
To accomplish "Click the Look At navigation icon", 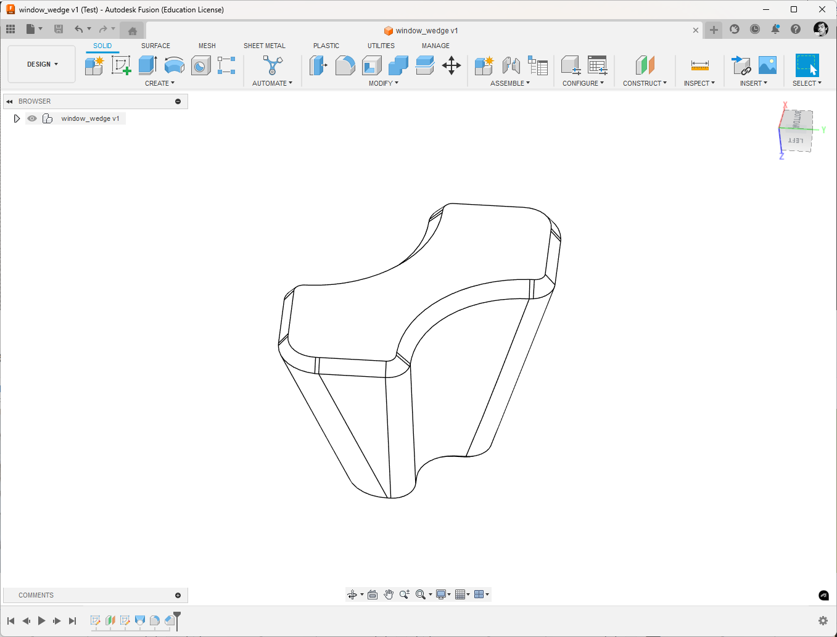I will pyautogui.click(x=373, y=594).
